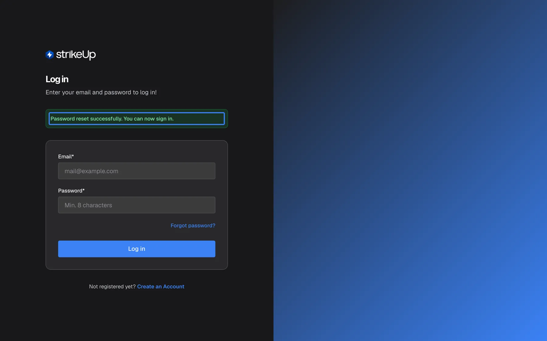Image resolution: width=547 pixels, height=341 pixels.
Task: Open the Forgot password? link
Action: (193, 226)
